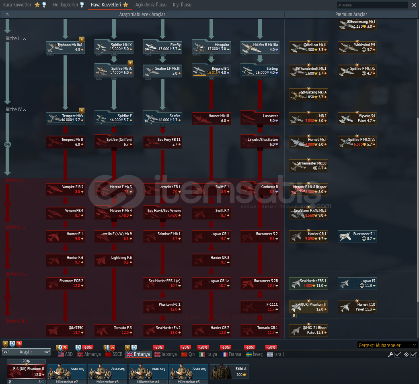Click the Tornado GR.1 jet card
Image resolution: width=419 pixels, height=384 pixels.
(260, 330)
